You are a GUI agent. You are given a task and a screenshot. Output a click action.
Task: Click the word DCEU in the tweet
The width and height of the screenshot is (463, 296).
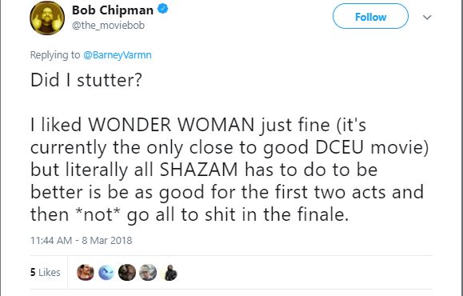pyautogui.click(x=339, y=147)
